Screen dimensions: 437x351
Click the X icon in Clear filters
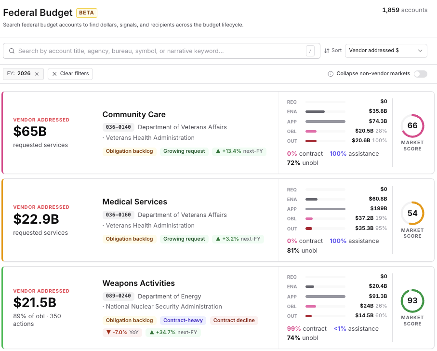coord(54,74)
